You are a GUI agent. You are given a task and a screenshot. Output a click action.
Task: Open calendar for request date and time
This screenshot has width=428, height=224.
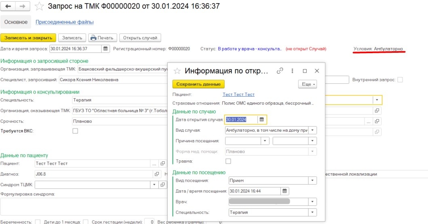pos(105,49)
